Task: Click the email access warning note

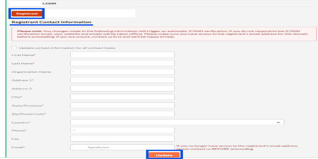Action: click(237, 147)
